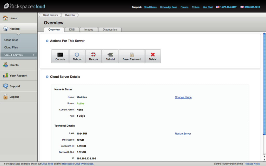Delete the server with red X
This screenshot has height=166, width=266.
[153, 56]
